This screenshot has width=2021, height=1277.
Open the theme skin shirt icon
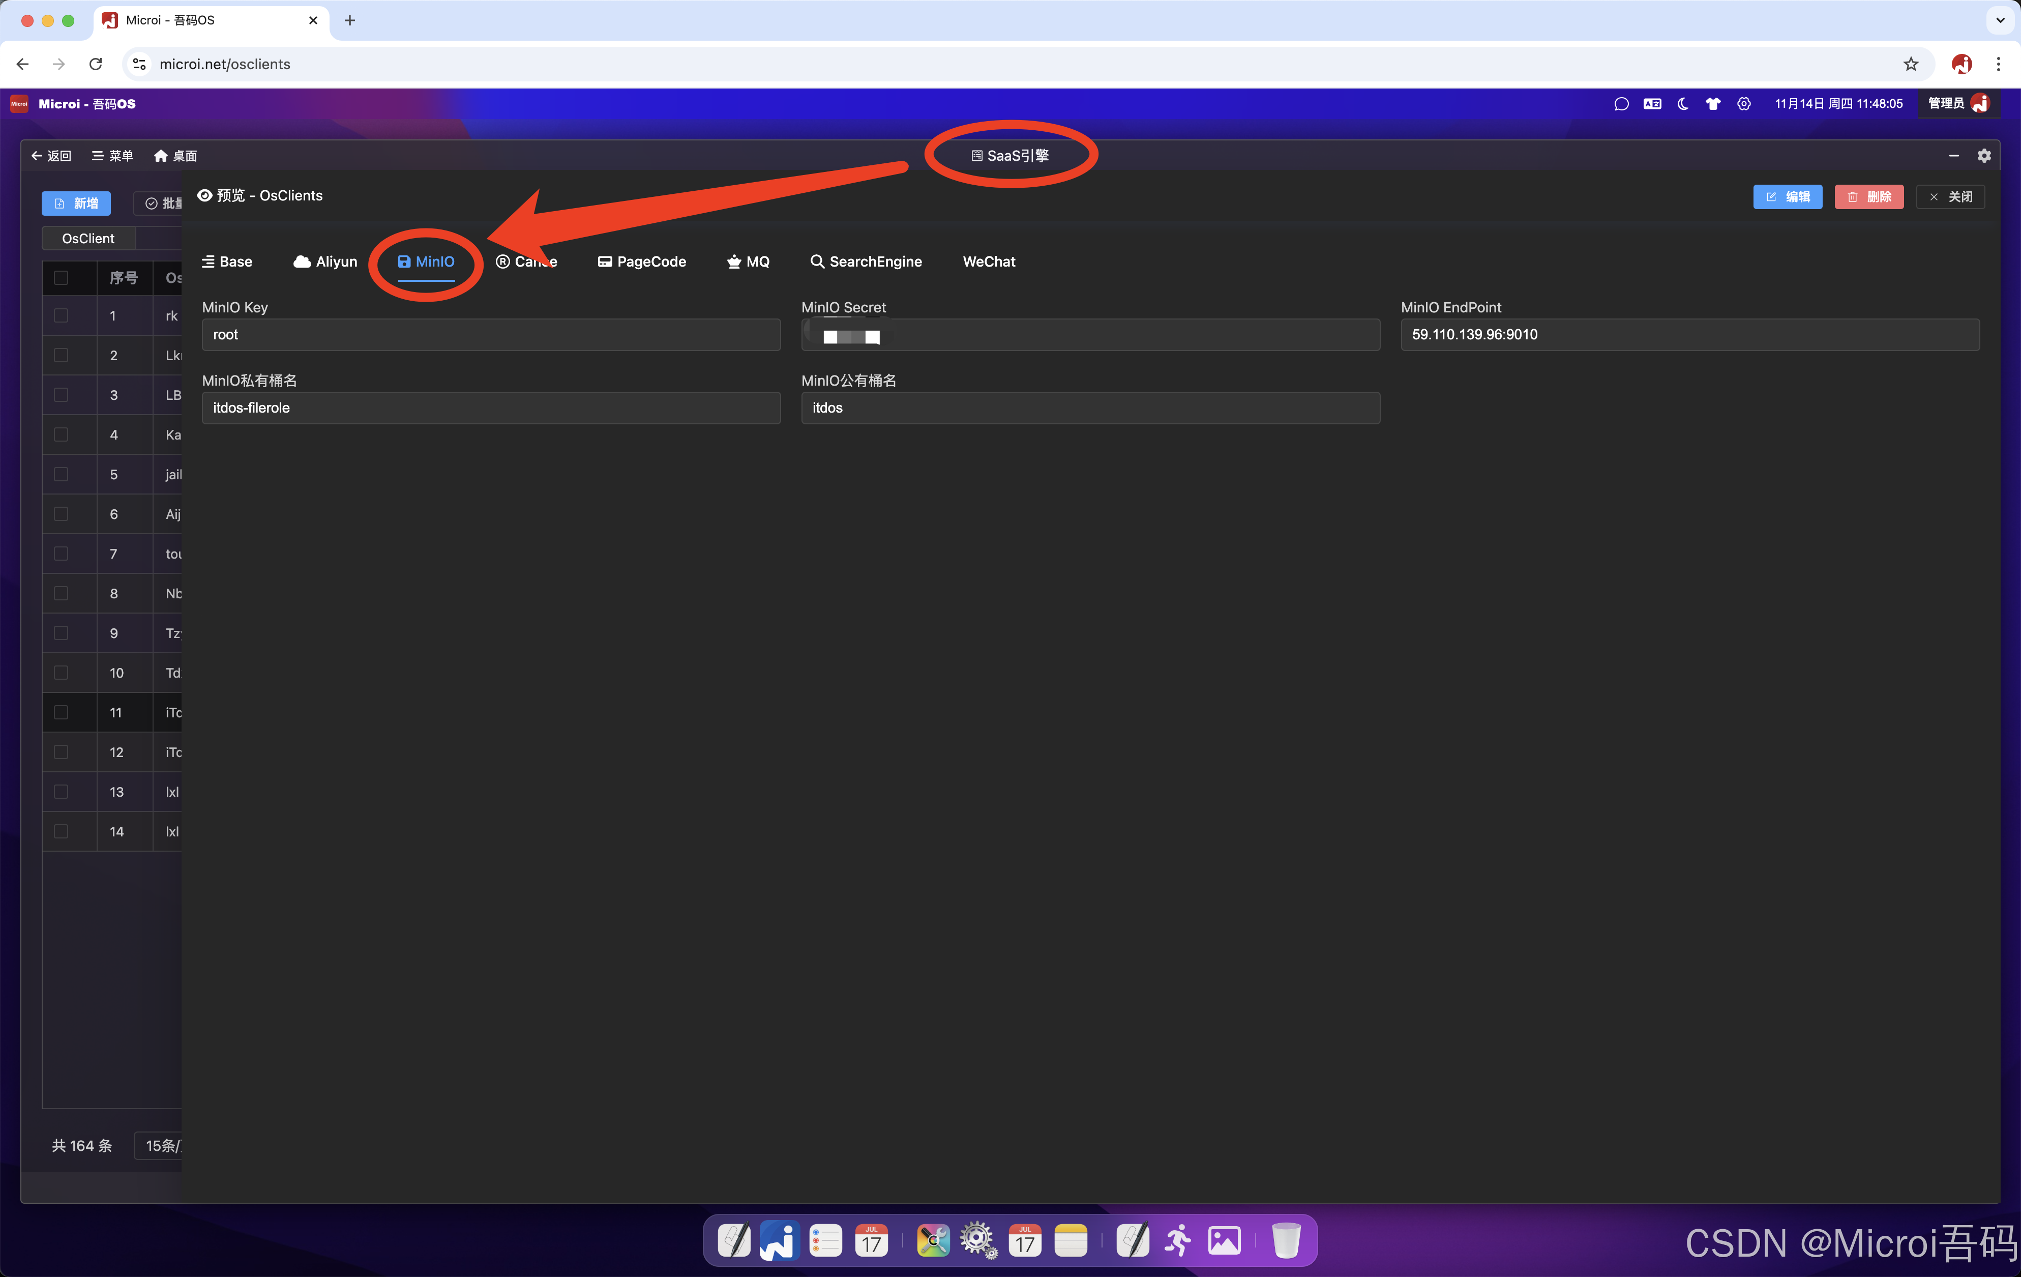(x=1713, y=104)
